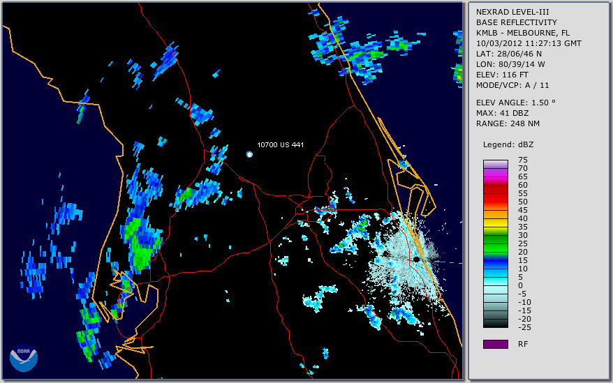Click the 'BASE REFLECTIVITY' product label
Screen dimensions: 613x383
coord(517,22)
